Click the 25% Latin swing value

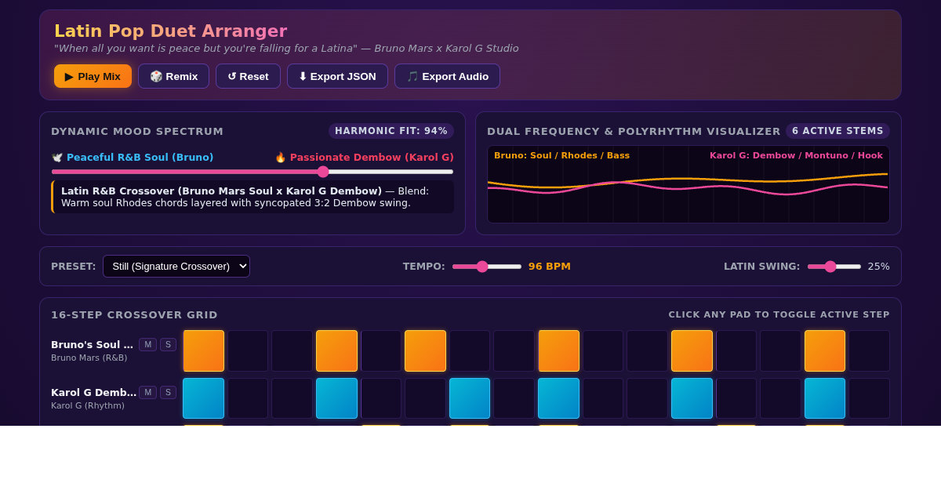[878, 267]
